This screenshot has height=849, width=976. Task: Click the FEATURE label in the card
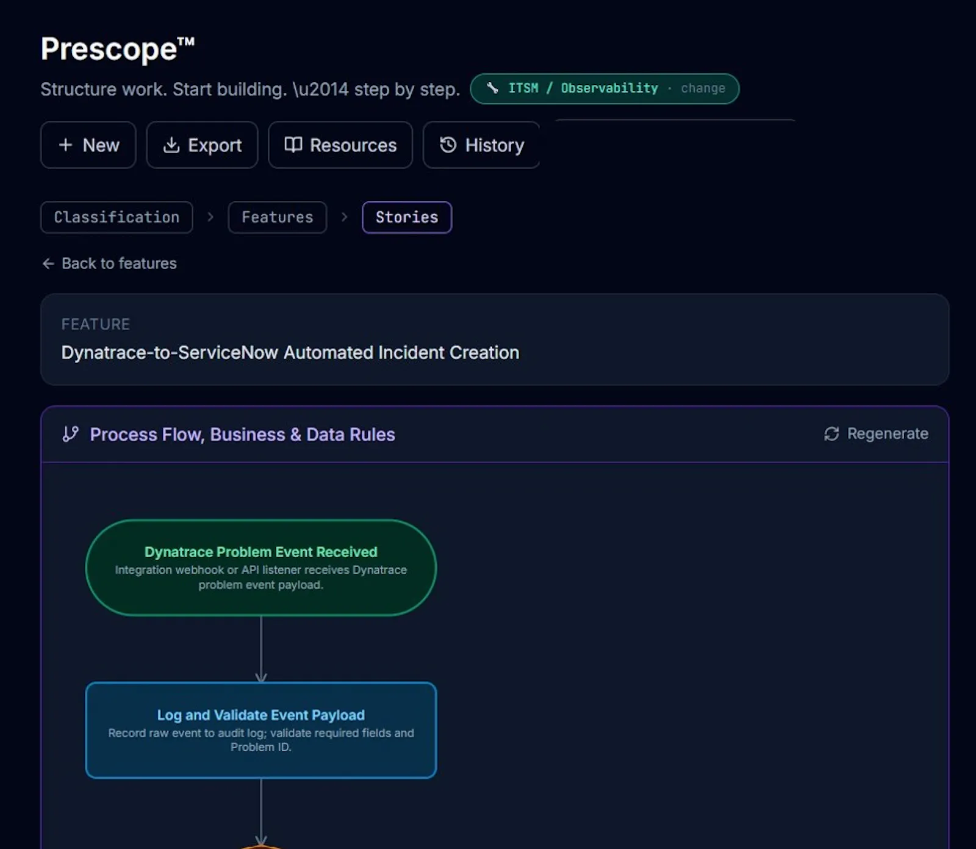(96, 324)
